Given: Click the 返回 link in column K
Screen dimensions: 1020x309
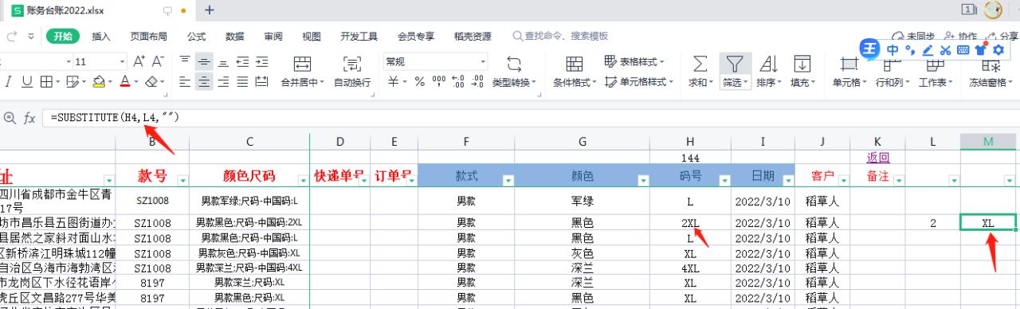Looking at the screenshot, I should 878,158.
